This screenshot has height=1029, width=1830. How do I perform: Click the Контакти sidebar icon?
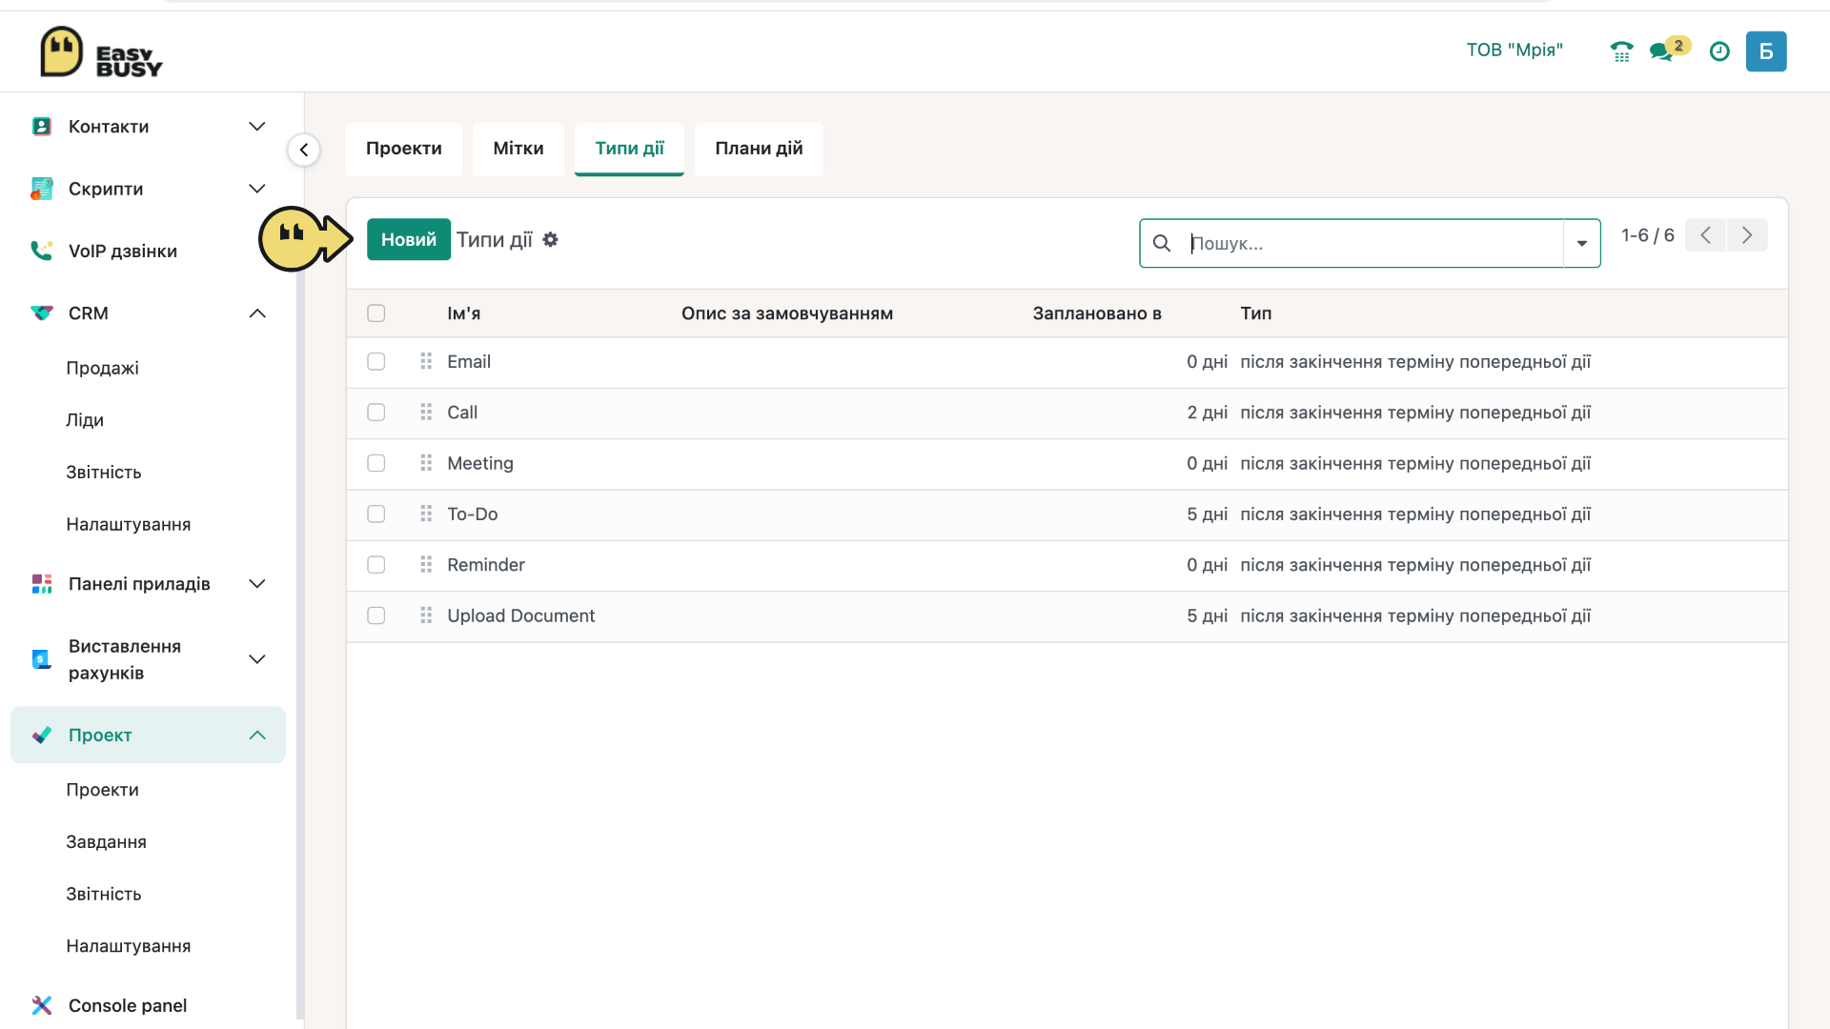coord(41,127)
